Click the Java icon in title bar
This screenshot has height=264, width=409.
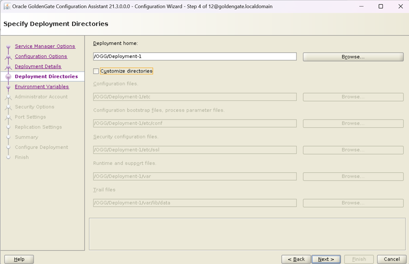click(7, 7)
